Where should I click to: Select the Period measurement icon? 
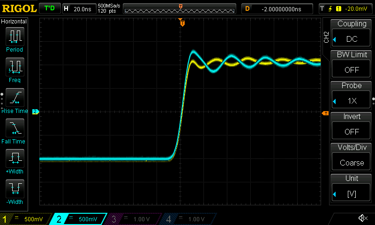15,37
